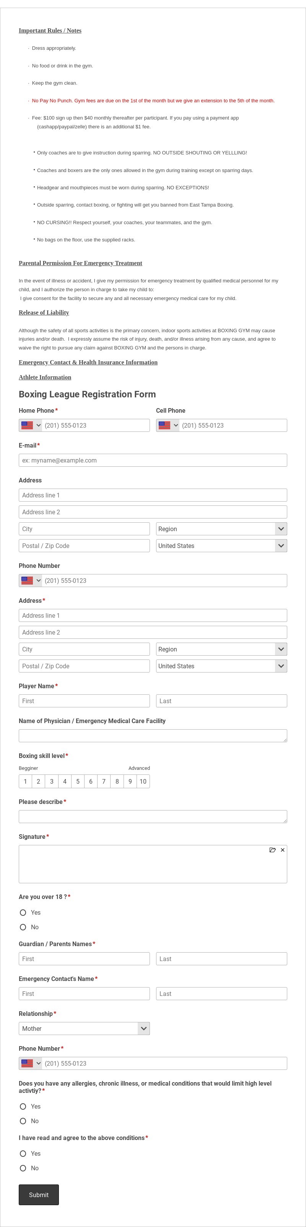Select boxing skill level 4
Image resolution: width=306 pixels, height=1227 pixels.
[65, 781]
